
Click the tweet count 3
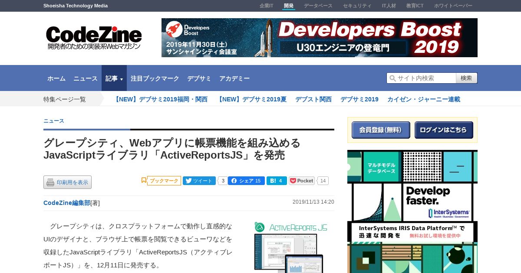223,181
